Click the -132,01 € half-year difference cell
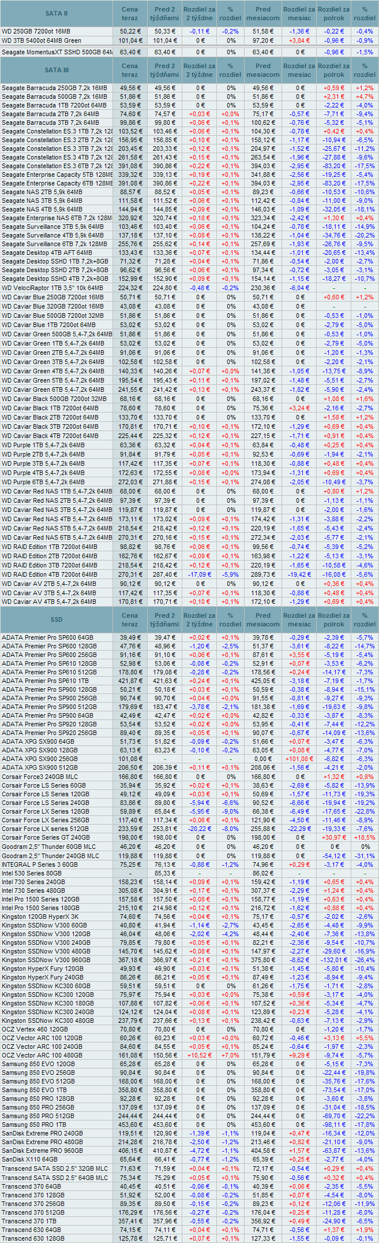The image size is (379, 1243). tap(333, 960)
